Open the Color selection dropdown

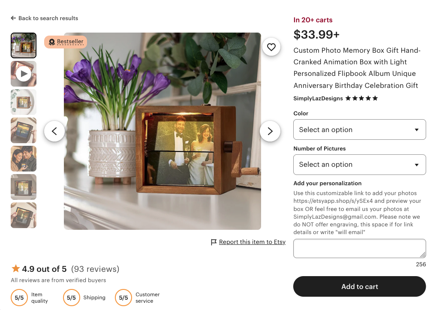[x=359, y=129]
